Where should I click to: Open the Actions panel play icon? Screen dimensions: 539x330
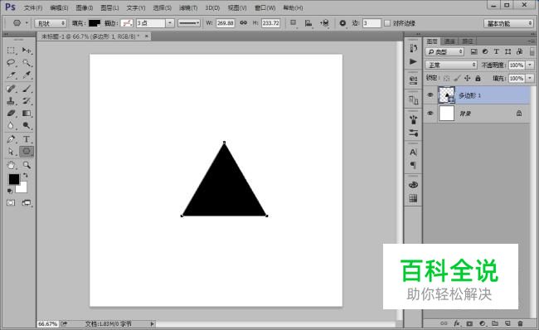(x=413, y=62)
